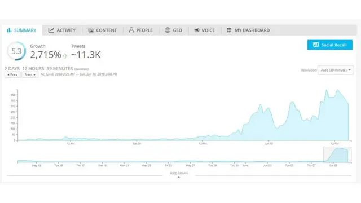This screenshot has height=203, width=361.
Task: Click the Next period button
Action: (30, 74)
